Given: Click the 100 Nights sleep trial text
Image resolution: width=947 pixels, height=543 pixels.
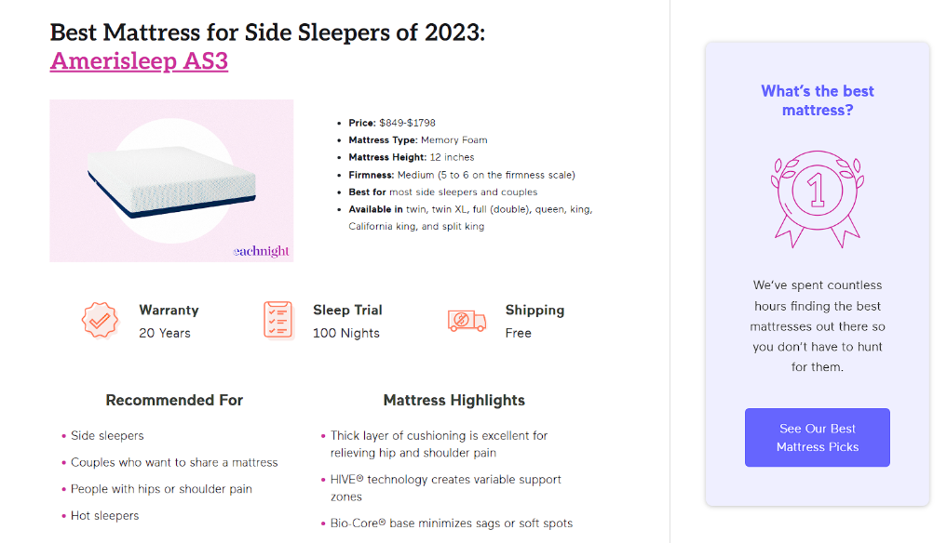Looking at the screenshot, I should pos(346,333).
